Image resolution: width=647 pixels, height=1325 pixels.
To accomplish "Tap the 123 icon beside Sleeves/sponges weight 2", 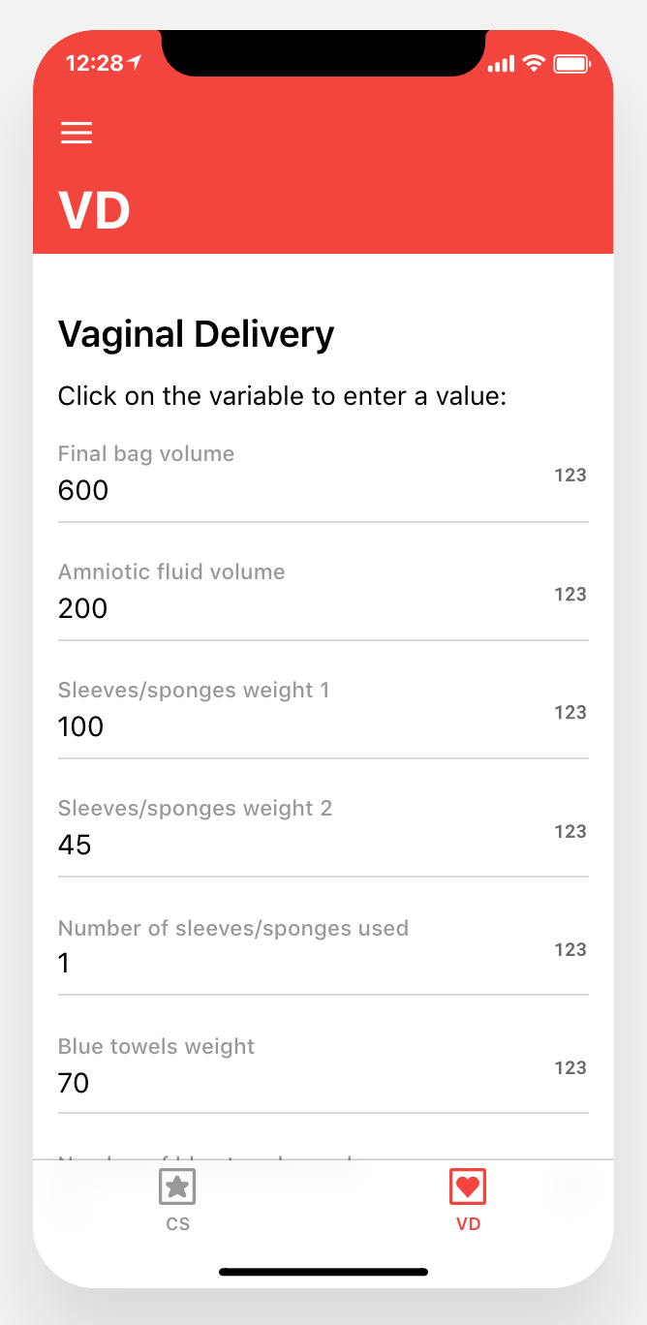I will (570, 831).
